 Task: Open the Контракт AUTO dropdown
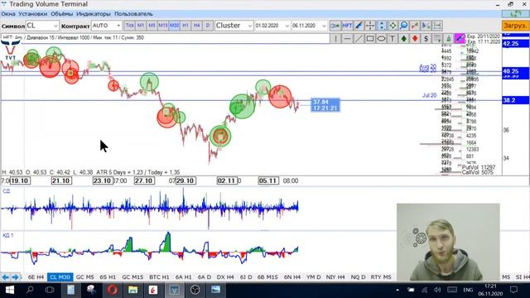click(106, 26)
